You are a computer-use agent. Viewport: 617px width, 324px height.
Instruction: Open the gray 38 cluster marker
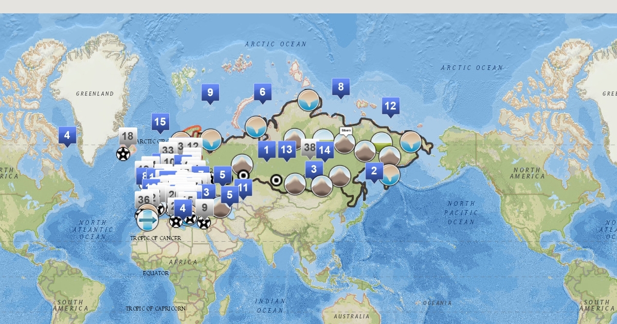310,148
